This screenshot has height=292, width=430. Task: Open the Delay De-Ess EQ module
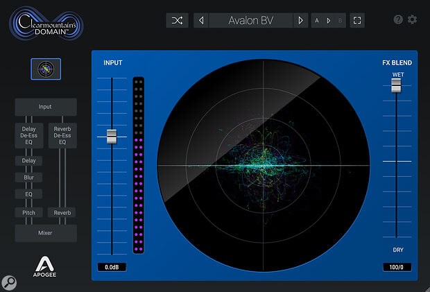pos(29,135)
